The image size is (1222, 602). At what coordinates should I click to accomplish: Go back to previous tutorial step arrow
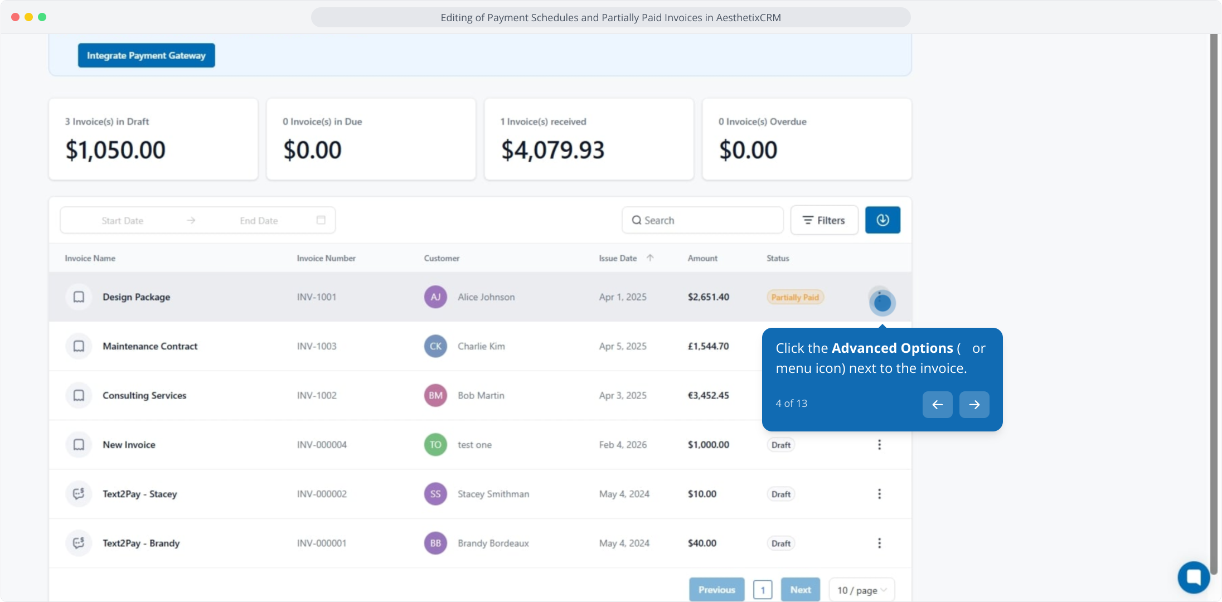(x=937, y=405)
